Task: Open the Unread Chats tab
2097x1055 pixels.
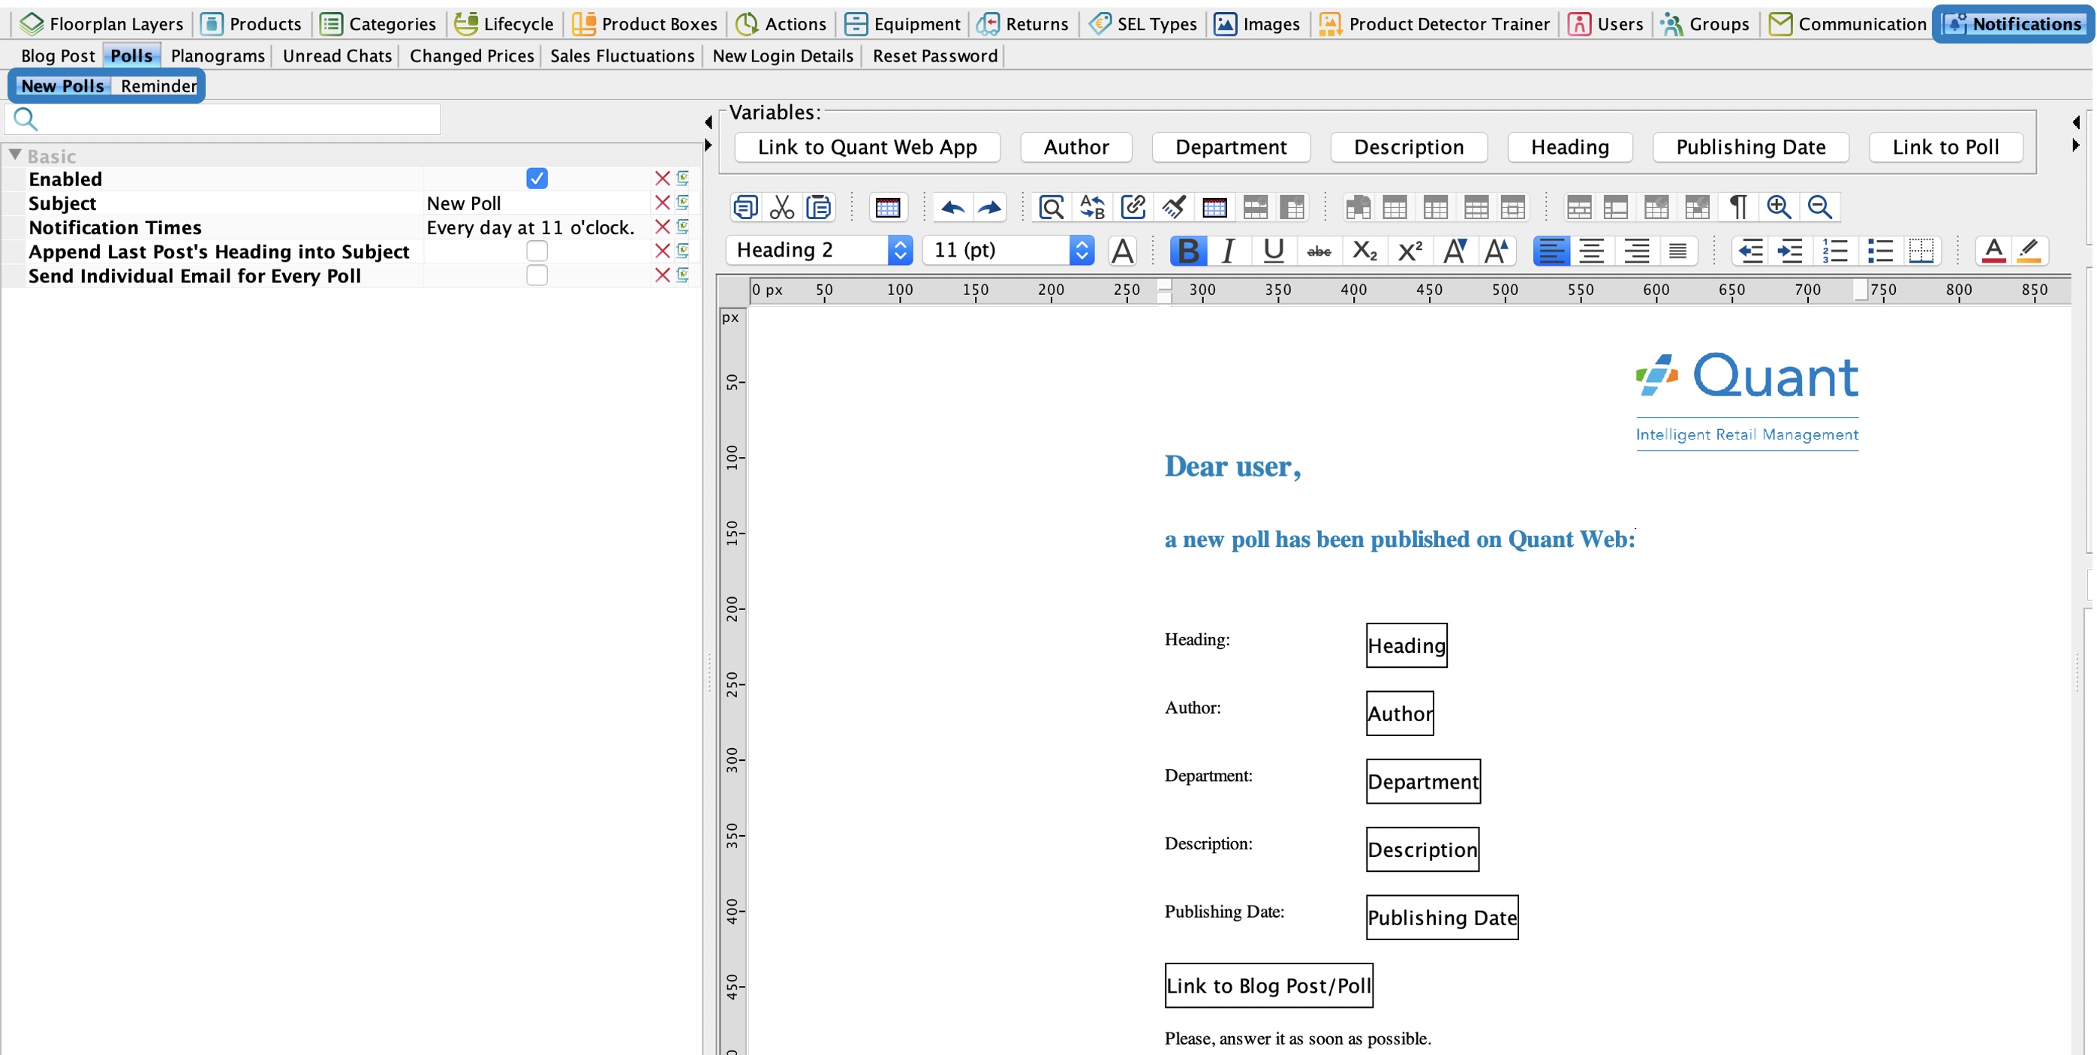Action: tap(337, 56)
